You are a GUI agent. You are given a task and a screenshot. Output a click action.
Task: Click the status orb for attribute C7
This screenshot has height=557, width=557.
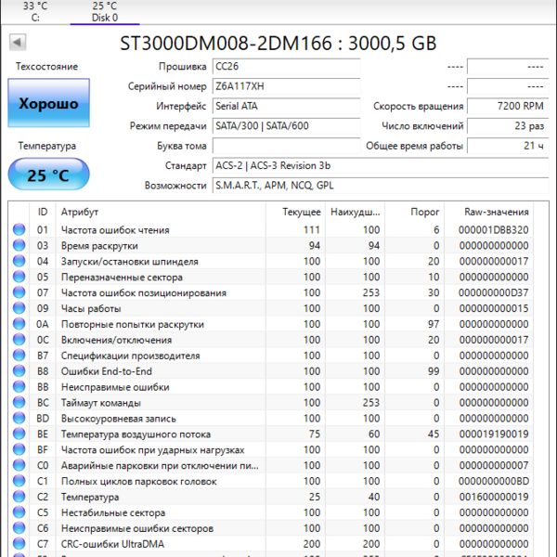click(x=19, y=543)
